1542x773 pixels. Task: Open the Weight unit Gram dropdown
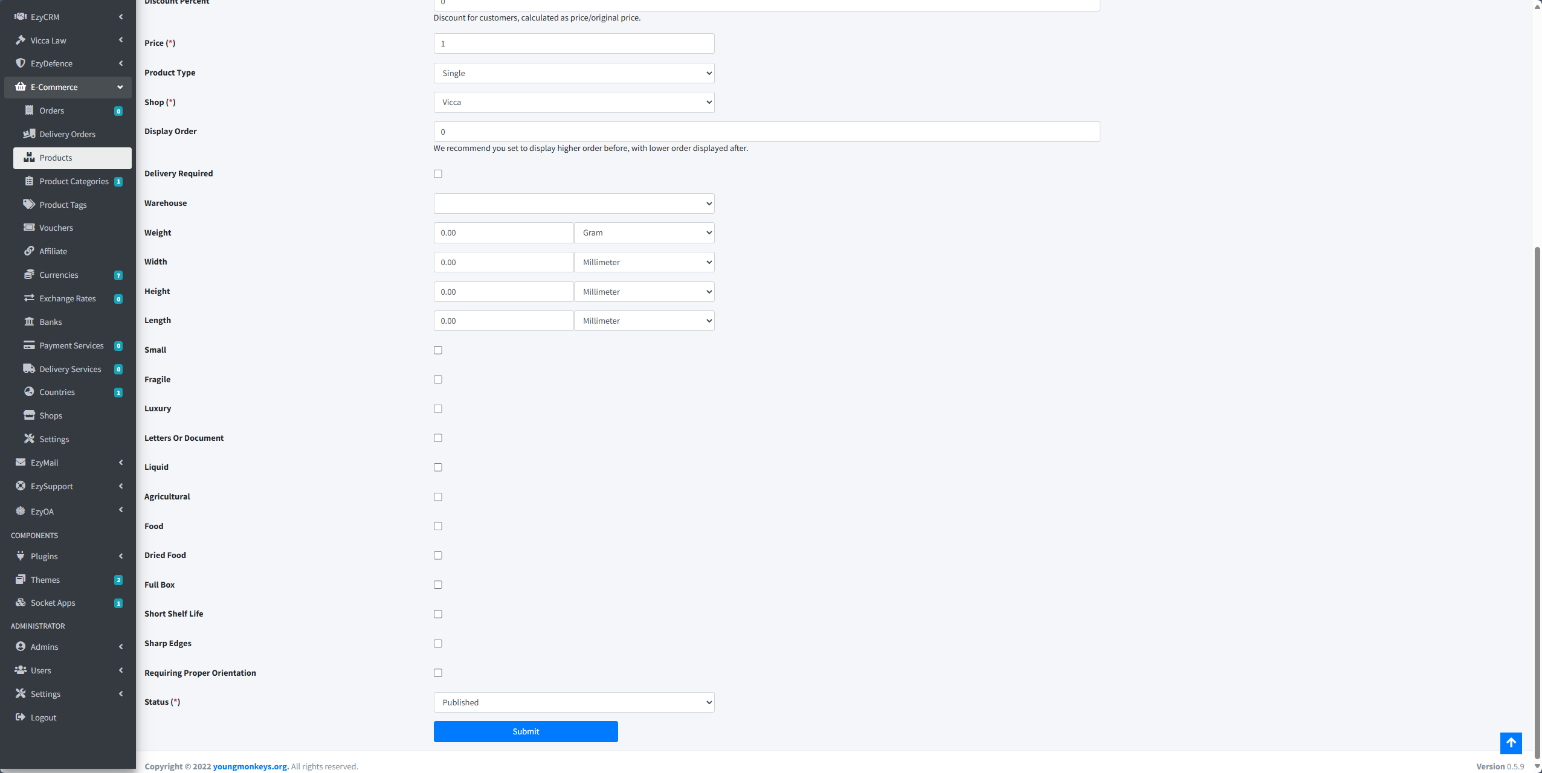point(644,233)
